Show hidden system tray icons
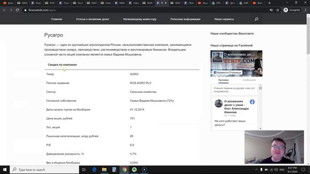Image resolution: width=310 pixels, height=174 pixels. coord(256,170)
